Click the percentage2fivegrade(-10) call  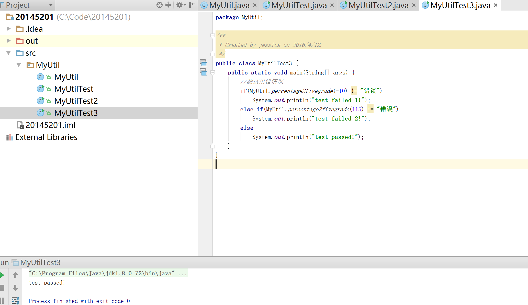point(309,91)
